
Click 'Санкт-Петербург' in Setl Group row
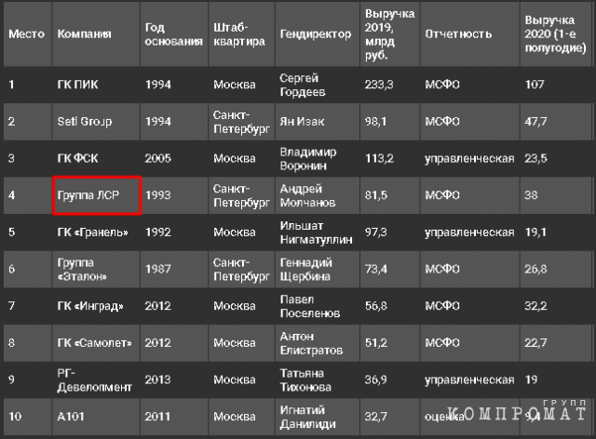coord(241,122)
